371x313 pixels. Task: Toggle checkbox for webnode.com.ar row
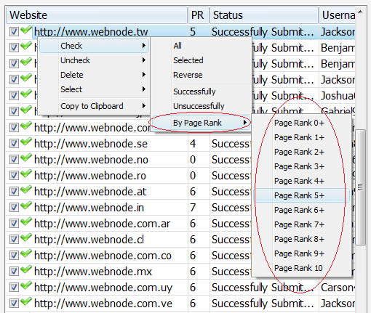click(x=14, y=223)
